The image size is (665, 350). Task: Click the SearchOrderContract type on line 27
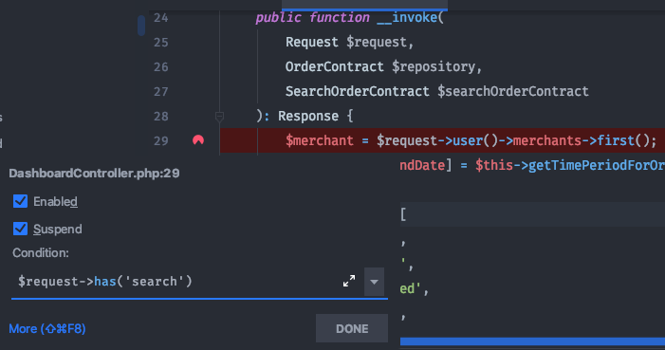tap(357, 91)
